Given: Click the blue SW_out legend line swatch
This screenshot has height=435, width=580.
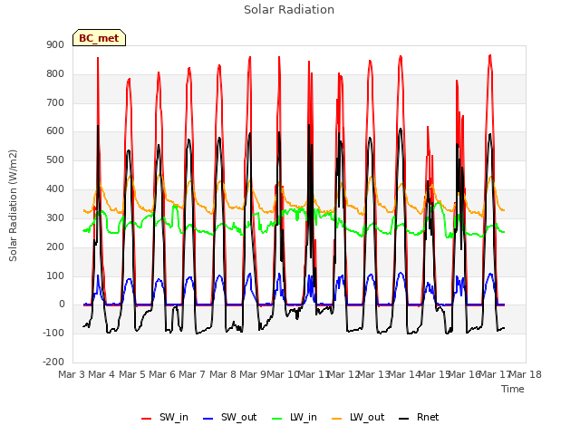Looking at the screenshot, I should pyautogui.click(x=208, y=419).
